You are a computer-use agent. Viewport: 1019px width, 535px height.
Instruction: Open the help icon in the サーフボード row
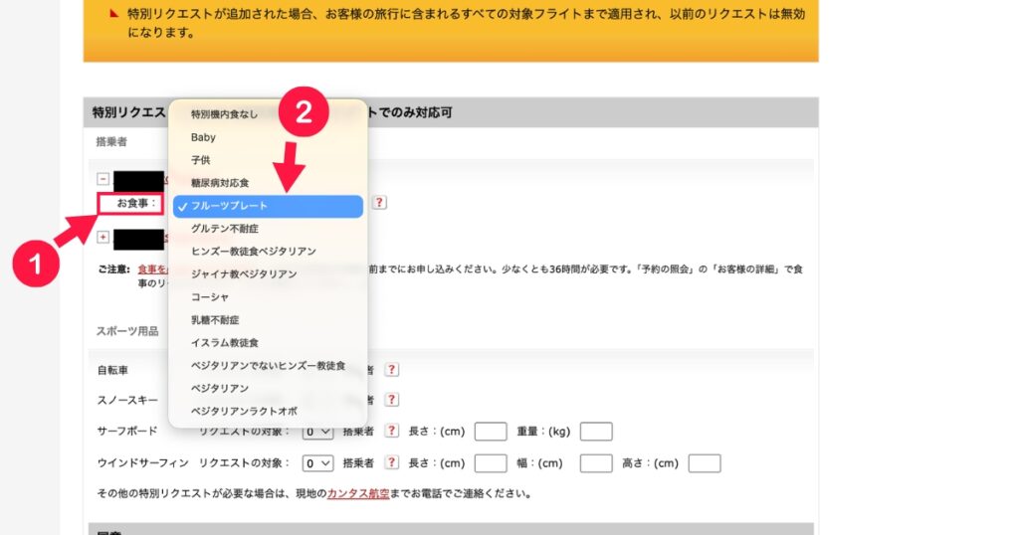click(x=392, y=432)
